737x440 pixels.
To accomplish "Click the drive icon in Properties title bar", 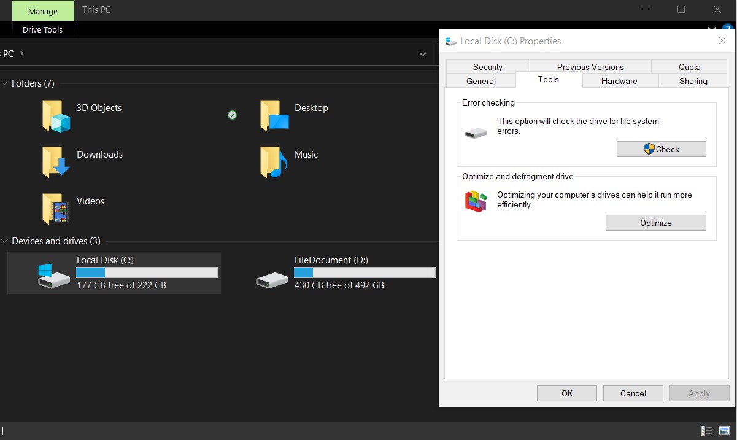I will click(x=451, y=41).
